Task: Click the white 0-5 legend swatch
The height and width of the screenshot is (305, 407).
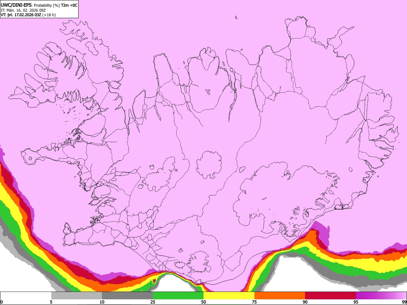Action: point(26,295)
